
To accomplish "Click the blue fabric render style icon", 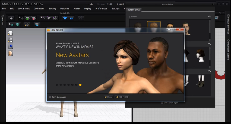I will click(10, 46).
